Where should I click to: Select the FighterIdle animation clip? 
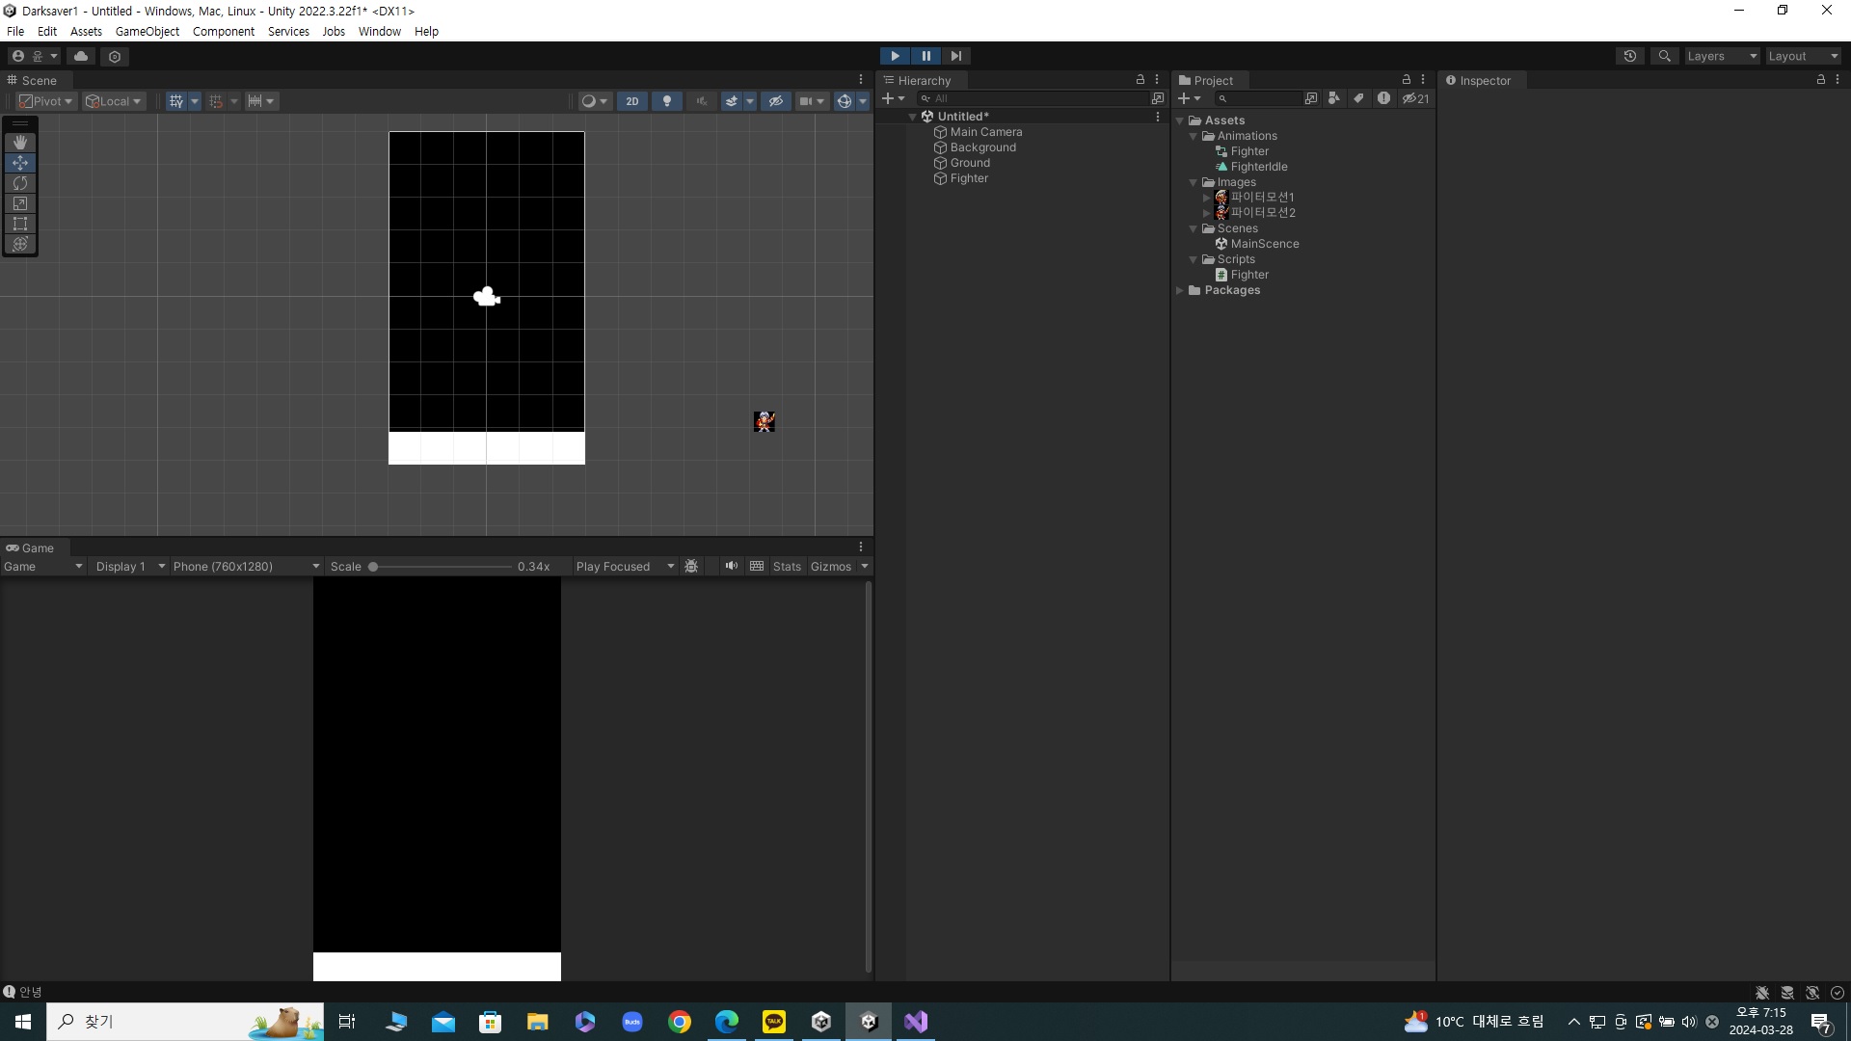pyautogui.click(x=1259, y=167)
